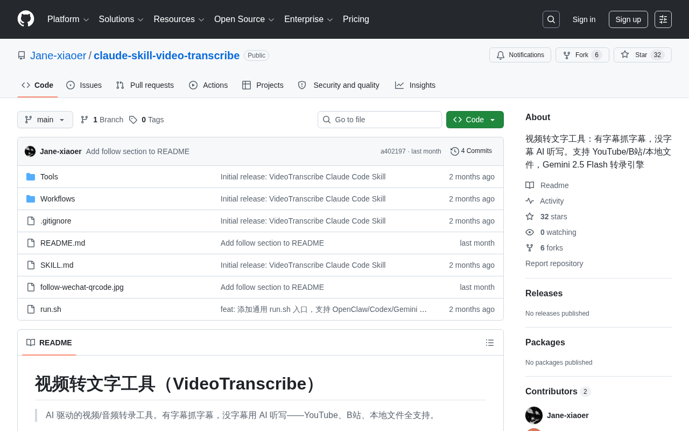Switch to the Projects tab
Screen dimensions: 689x431
(x=263, y=85)
